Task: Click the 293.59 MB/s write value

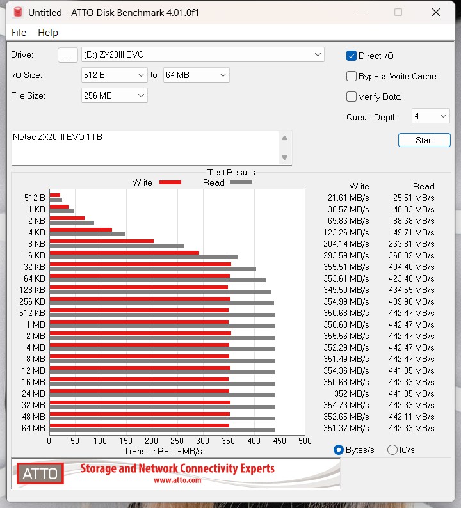Action: coord(346,255)
